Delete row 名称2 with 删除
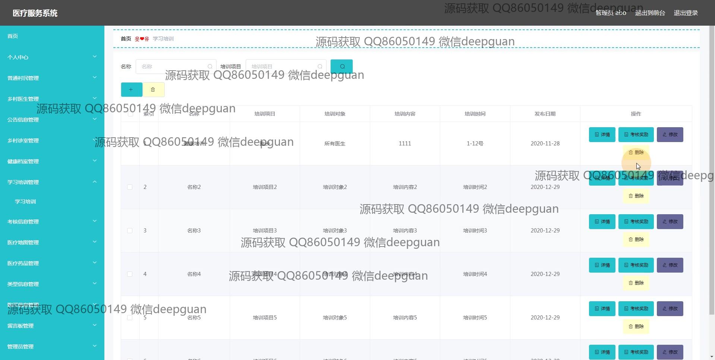715x360 pixels. (x=636, y=196)
